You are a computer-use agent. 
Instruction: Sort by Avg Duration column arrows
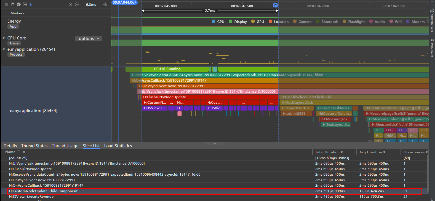(384, 152)
